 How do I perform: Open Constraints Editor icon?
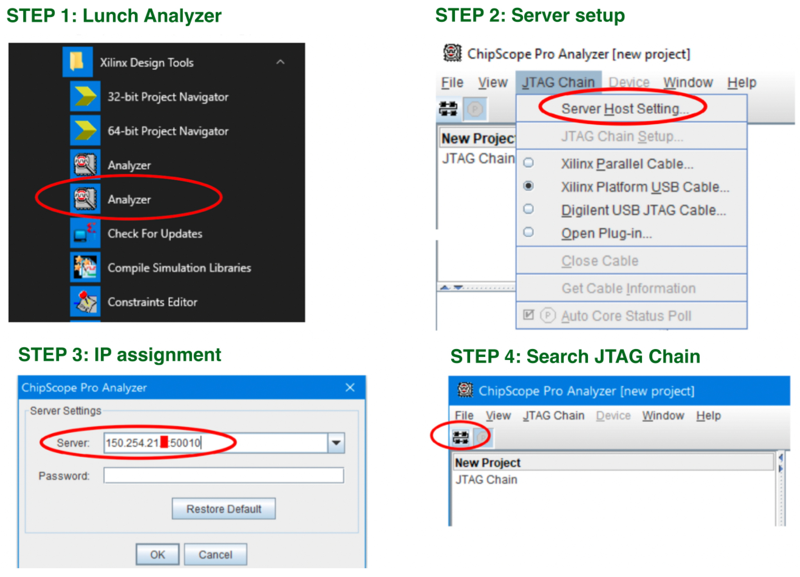tap(85, 301)
